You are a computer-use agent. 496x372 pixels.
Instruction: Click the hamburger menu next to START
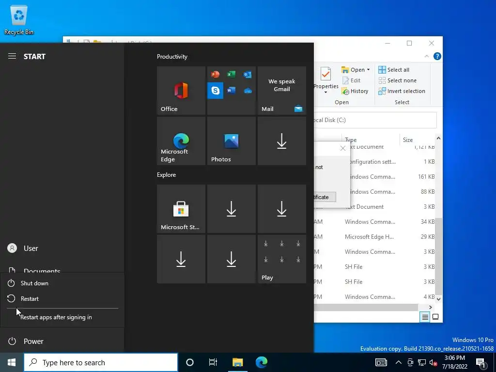pyautogui.click(x=12, y=56)
